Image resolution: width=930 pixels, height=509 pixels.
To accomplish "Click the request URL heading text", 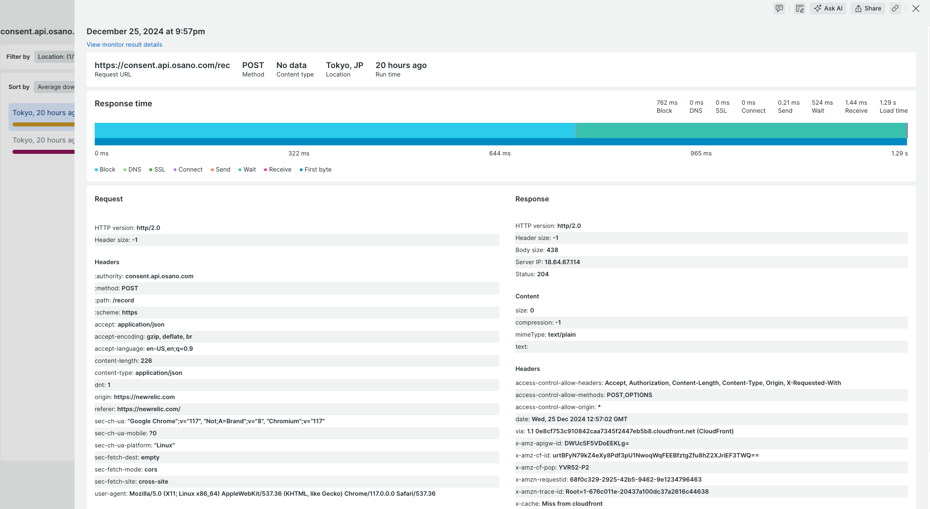I will coord(162,65).
